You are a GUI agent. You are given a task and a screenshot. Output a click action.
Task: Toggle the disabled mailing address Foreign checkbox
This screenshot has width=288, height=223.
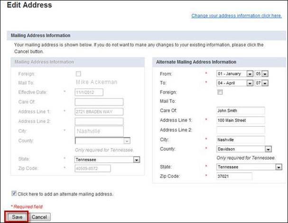[78, 74]
